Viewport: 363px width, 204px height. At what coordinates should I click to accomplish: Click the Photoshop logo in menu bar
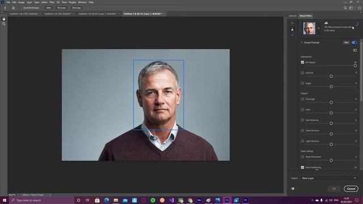coord(2,2)
